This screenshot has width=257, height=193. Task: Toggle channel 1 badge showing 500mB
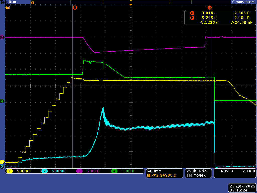tap(18, 171)
